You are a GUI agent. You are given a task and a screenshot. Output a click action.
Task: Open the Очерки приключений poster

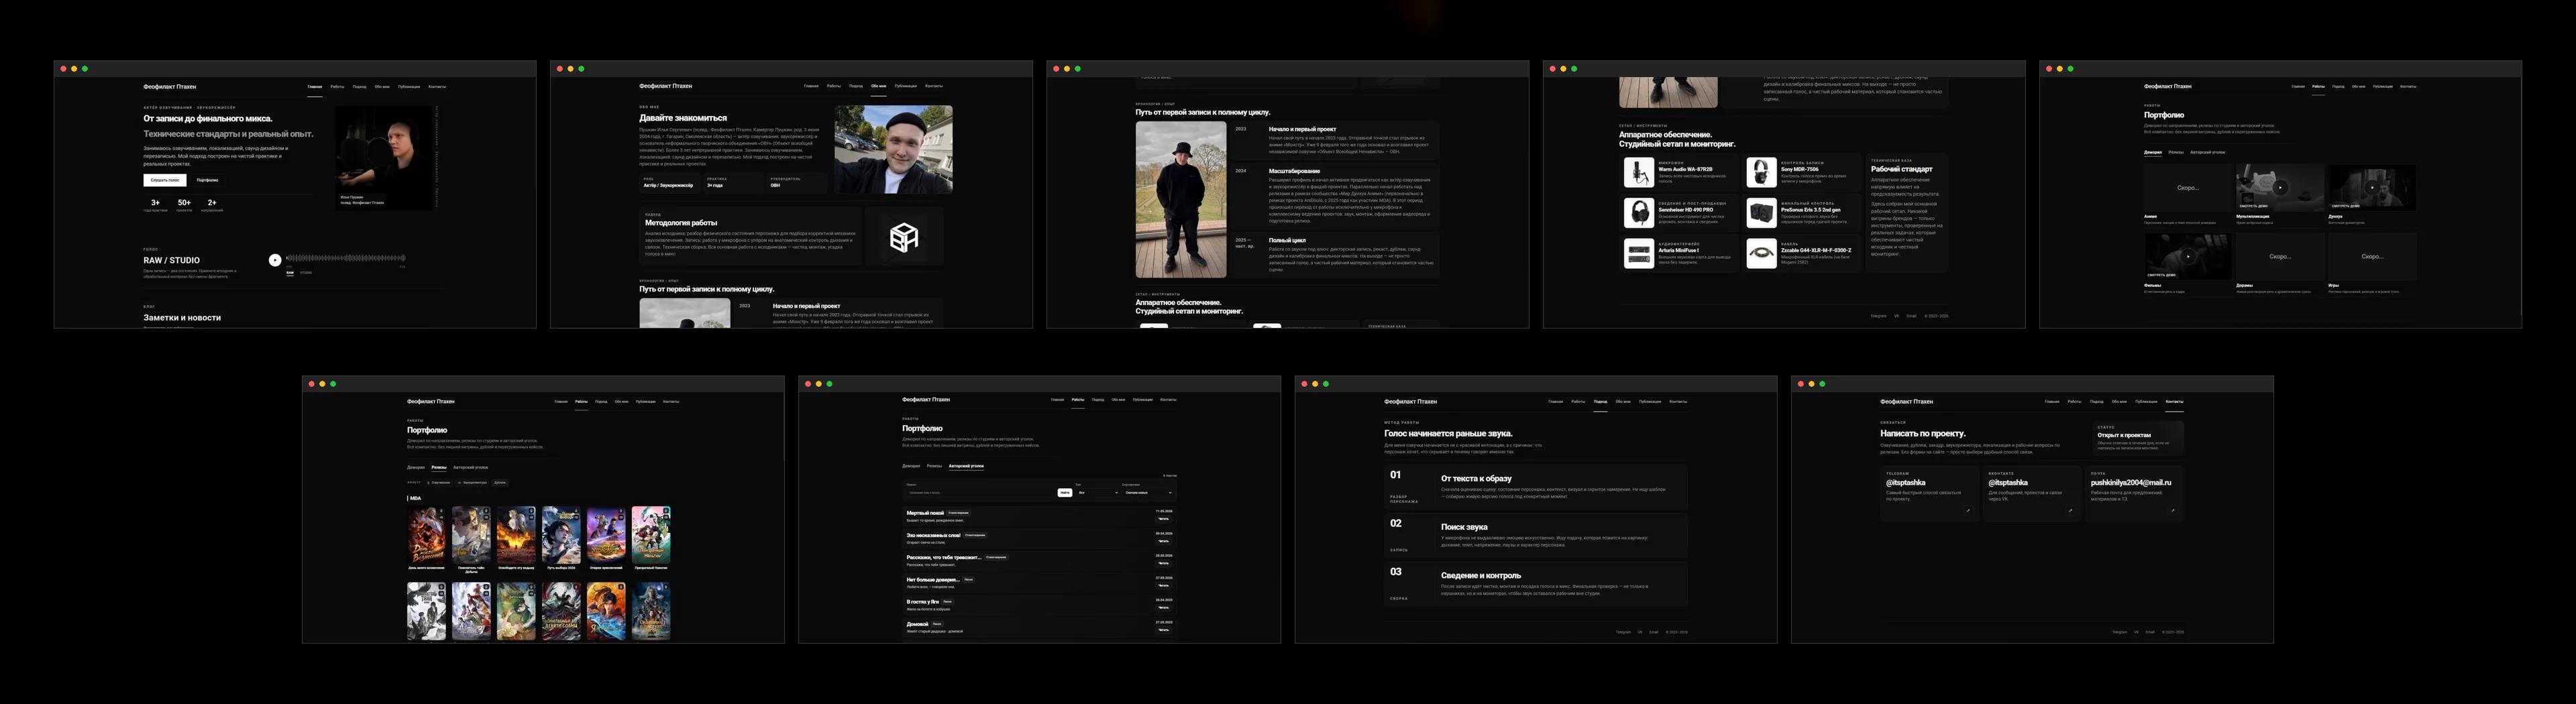606,534
